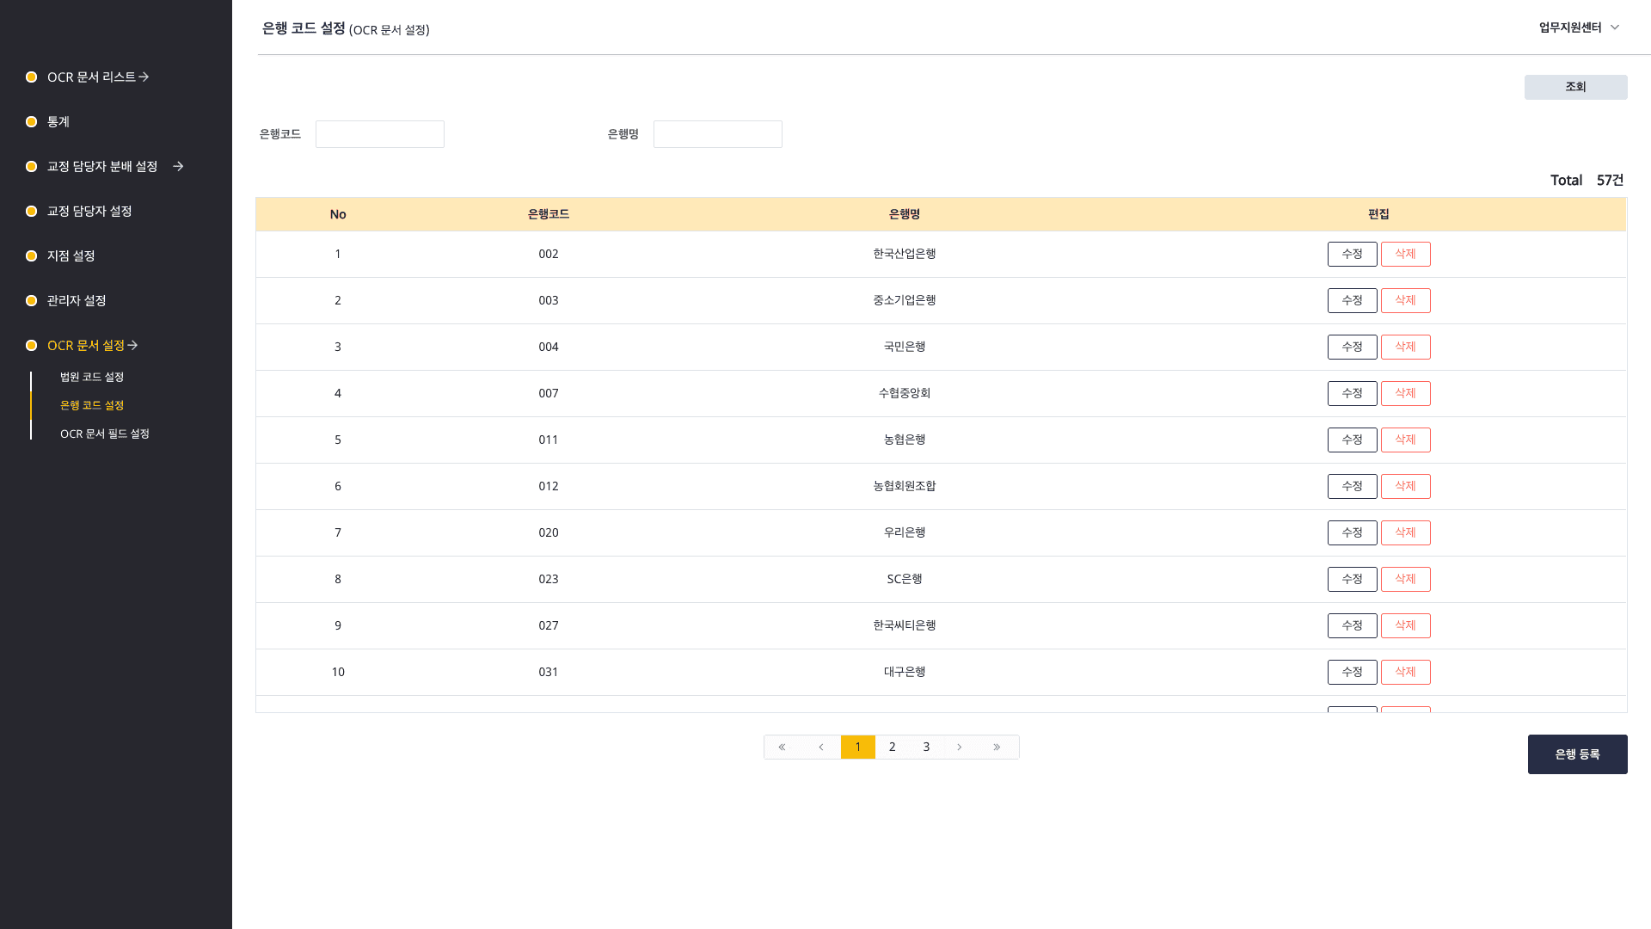
Task: Click the 조회 search button
Action: click(1575, 87)
